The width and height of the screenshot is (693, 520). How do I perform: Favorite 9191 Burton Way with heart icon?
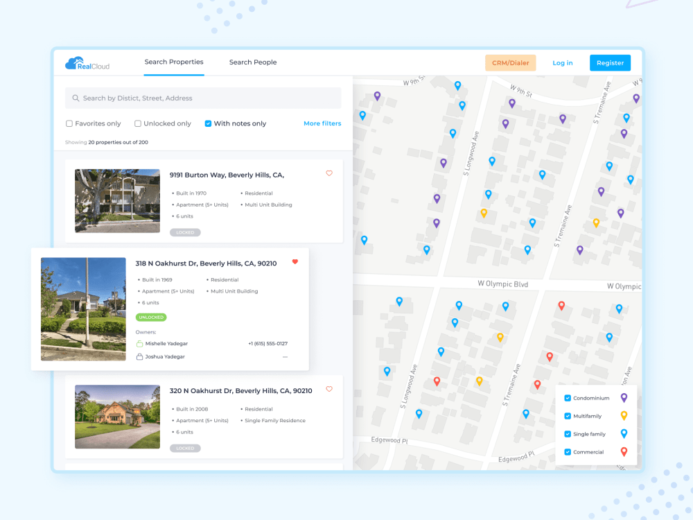click(x=329, y=173)
